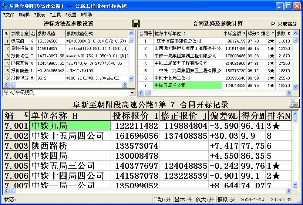
Task: Select the 最终报价 parameter row
Action: click(66, 48)
